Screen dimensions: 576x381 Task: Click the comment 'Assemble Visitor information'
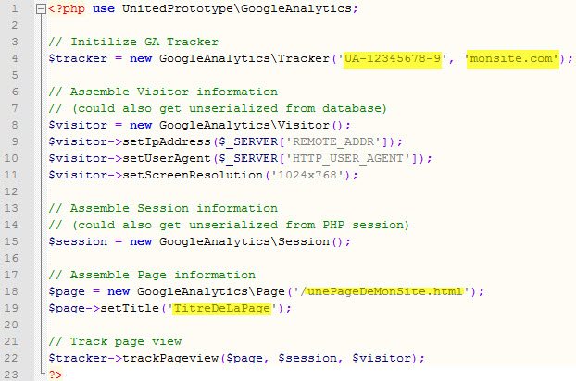coord(174,92)
